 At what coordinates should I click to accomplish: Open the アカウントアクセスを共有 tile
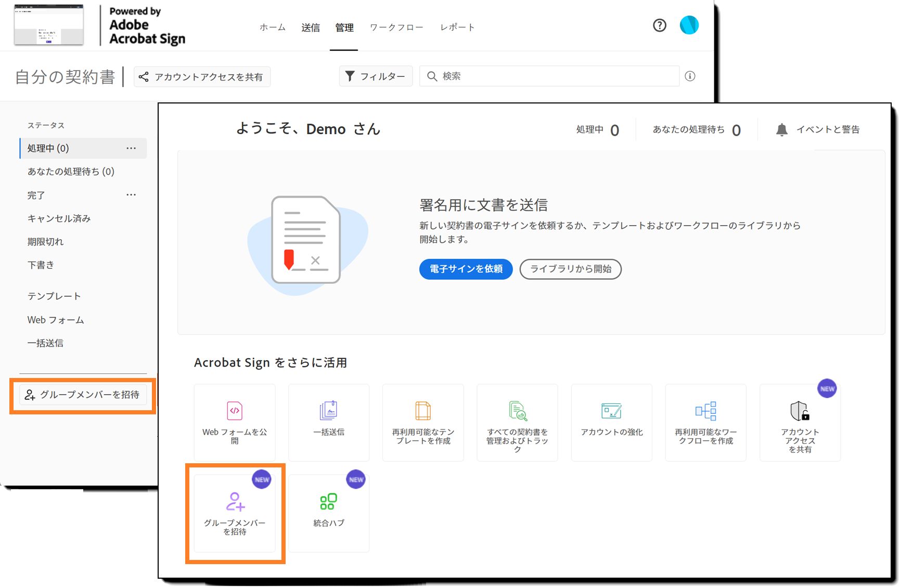800,422
